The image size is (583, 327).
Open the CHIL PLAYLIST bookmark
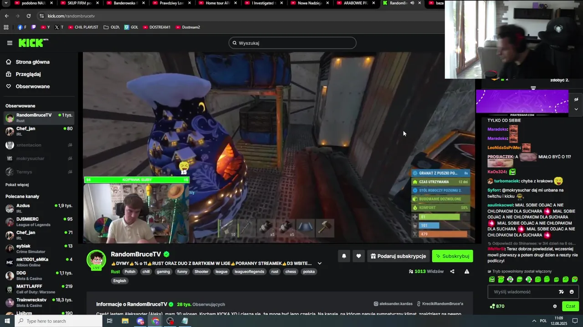coord(83,27)
